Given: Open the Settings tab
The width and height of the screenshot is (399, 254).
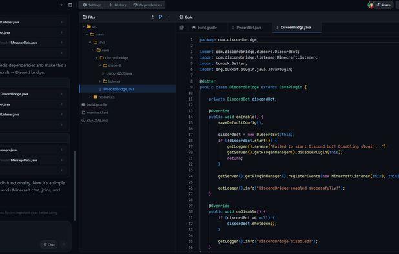Looking at the screenshot, I should (x=92, y=5).
